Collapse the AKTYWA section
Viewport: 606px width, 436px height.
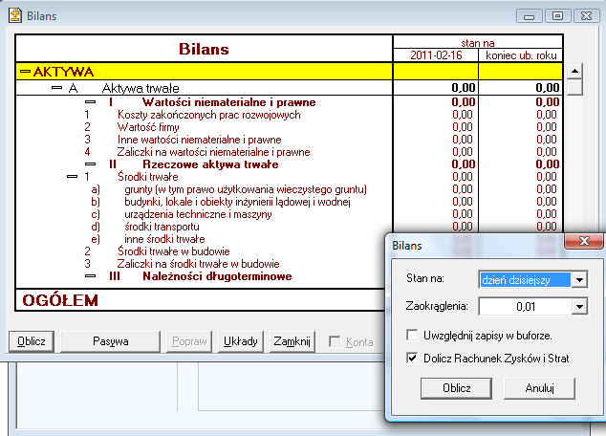click(x=25, y=72)
